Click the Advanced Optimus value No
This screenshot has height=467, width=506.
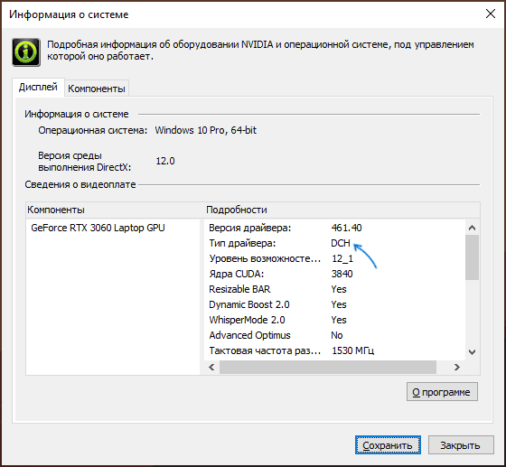pos(337,335)
